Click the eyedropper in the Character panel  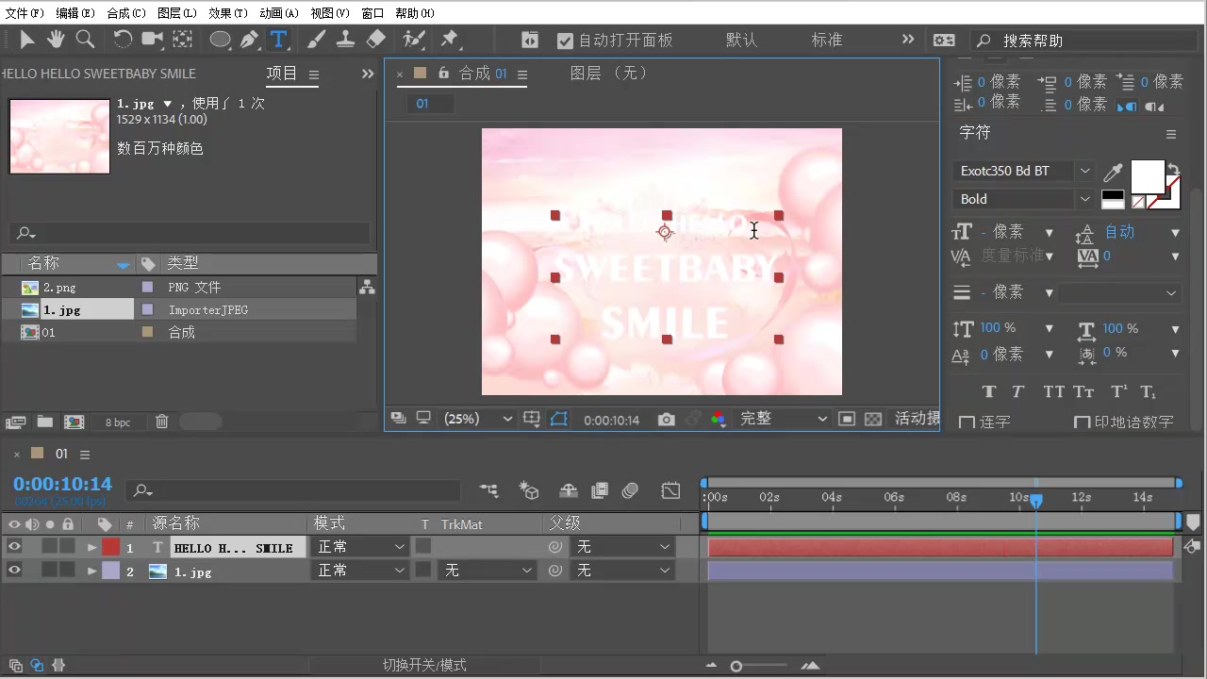(1114, 172)
